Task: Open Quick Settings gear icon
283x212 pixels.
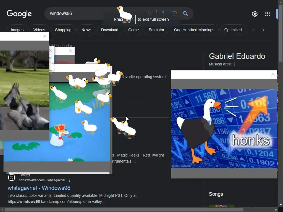Action: click(255, 14)
